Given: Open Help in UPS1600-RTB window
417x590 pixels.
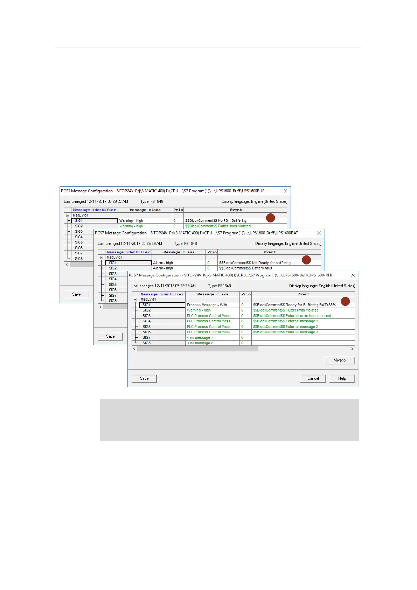Looking at the screenshot, I should (342, 378).
